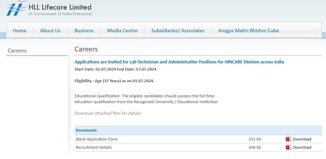Viewport: 326px width, 159px height.
Task: Open the About Us menu
Action: pyautogui.click(x=50, y=31)
